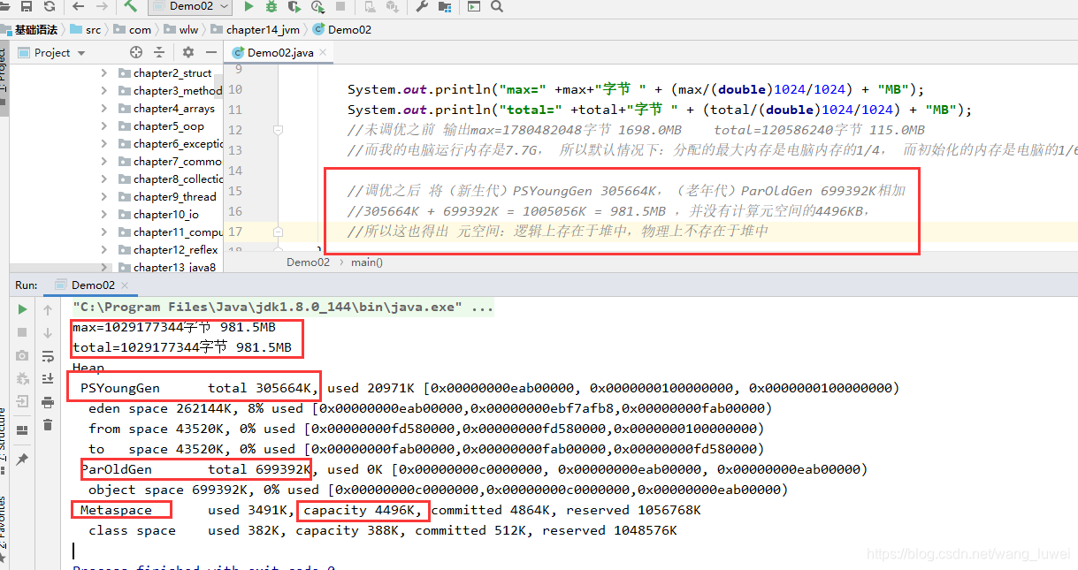1078x570 pixels.
Task: Open Project Structure icon in toolbar
Action: (x=445, y=6)
